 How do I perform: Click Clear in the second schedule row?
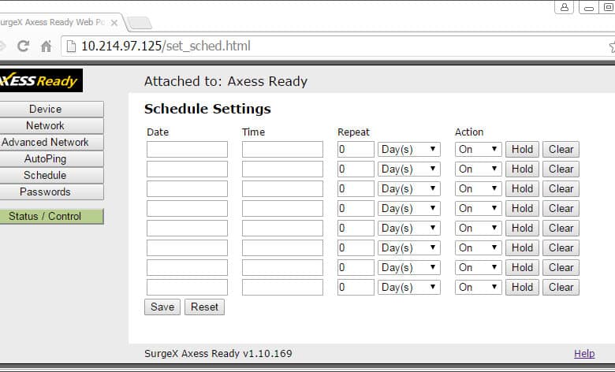click(x=561, y=169)
